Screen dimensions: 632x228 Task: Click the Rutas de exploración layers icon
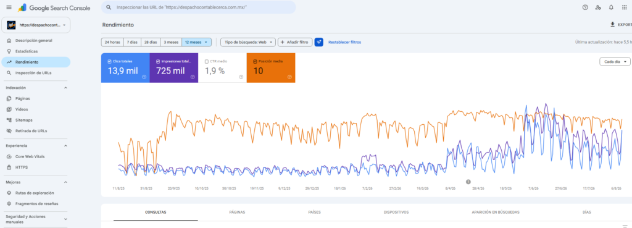(x=9, y=193)
